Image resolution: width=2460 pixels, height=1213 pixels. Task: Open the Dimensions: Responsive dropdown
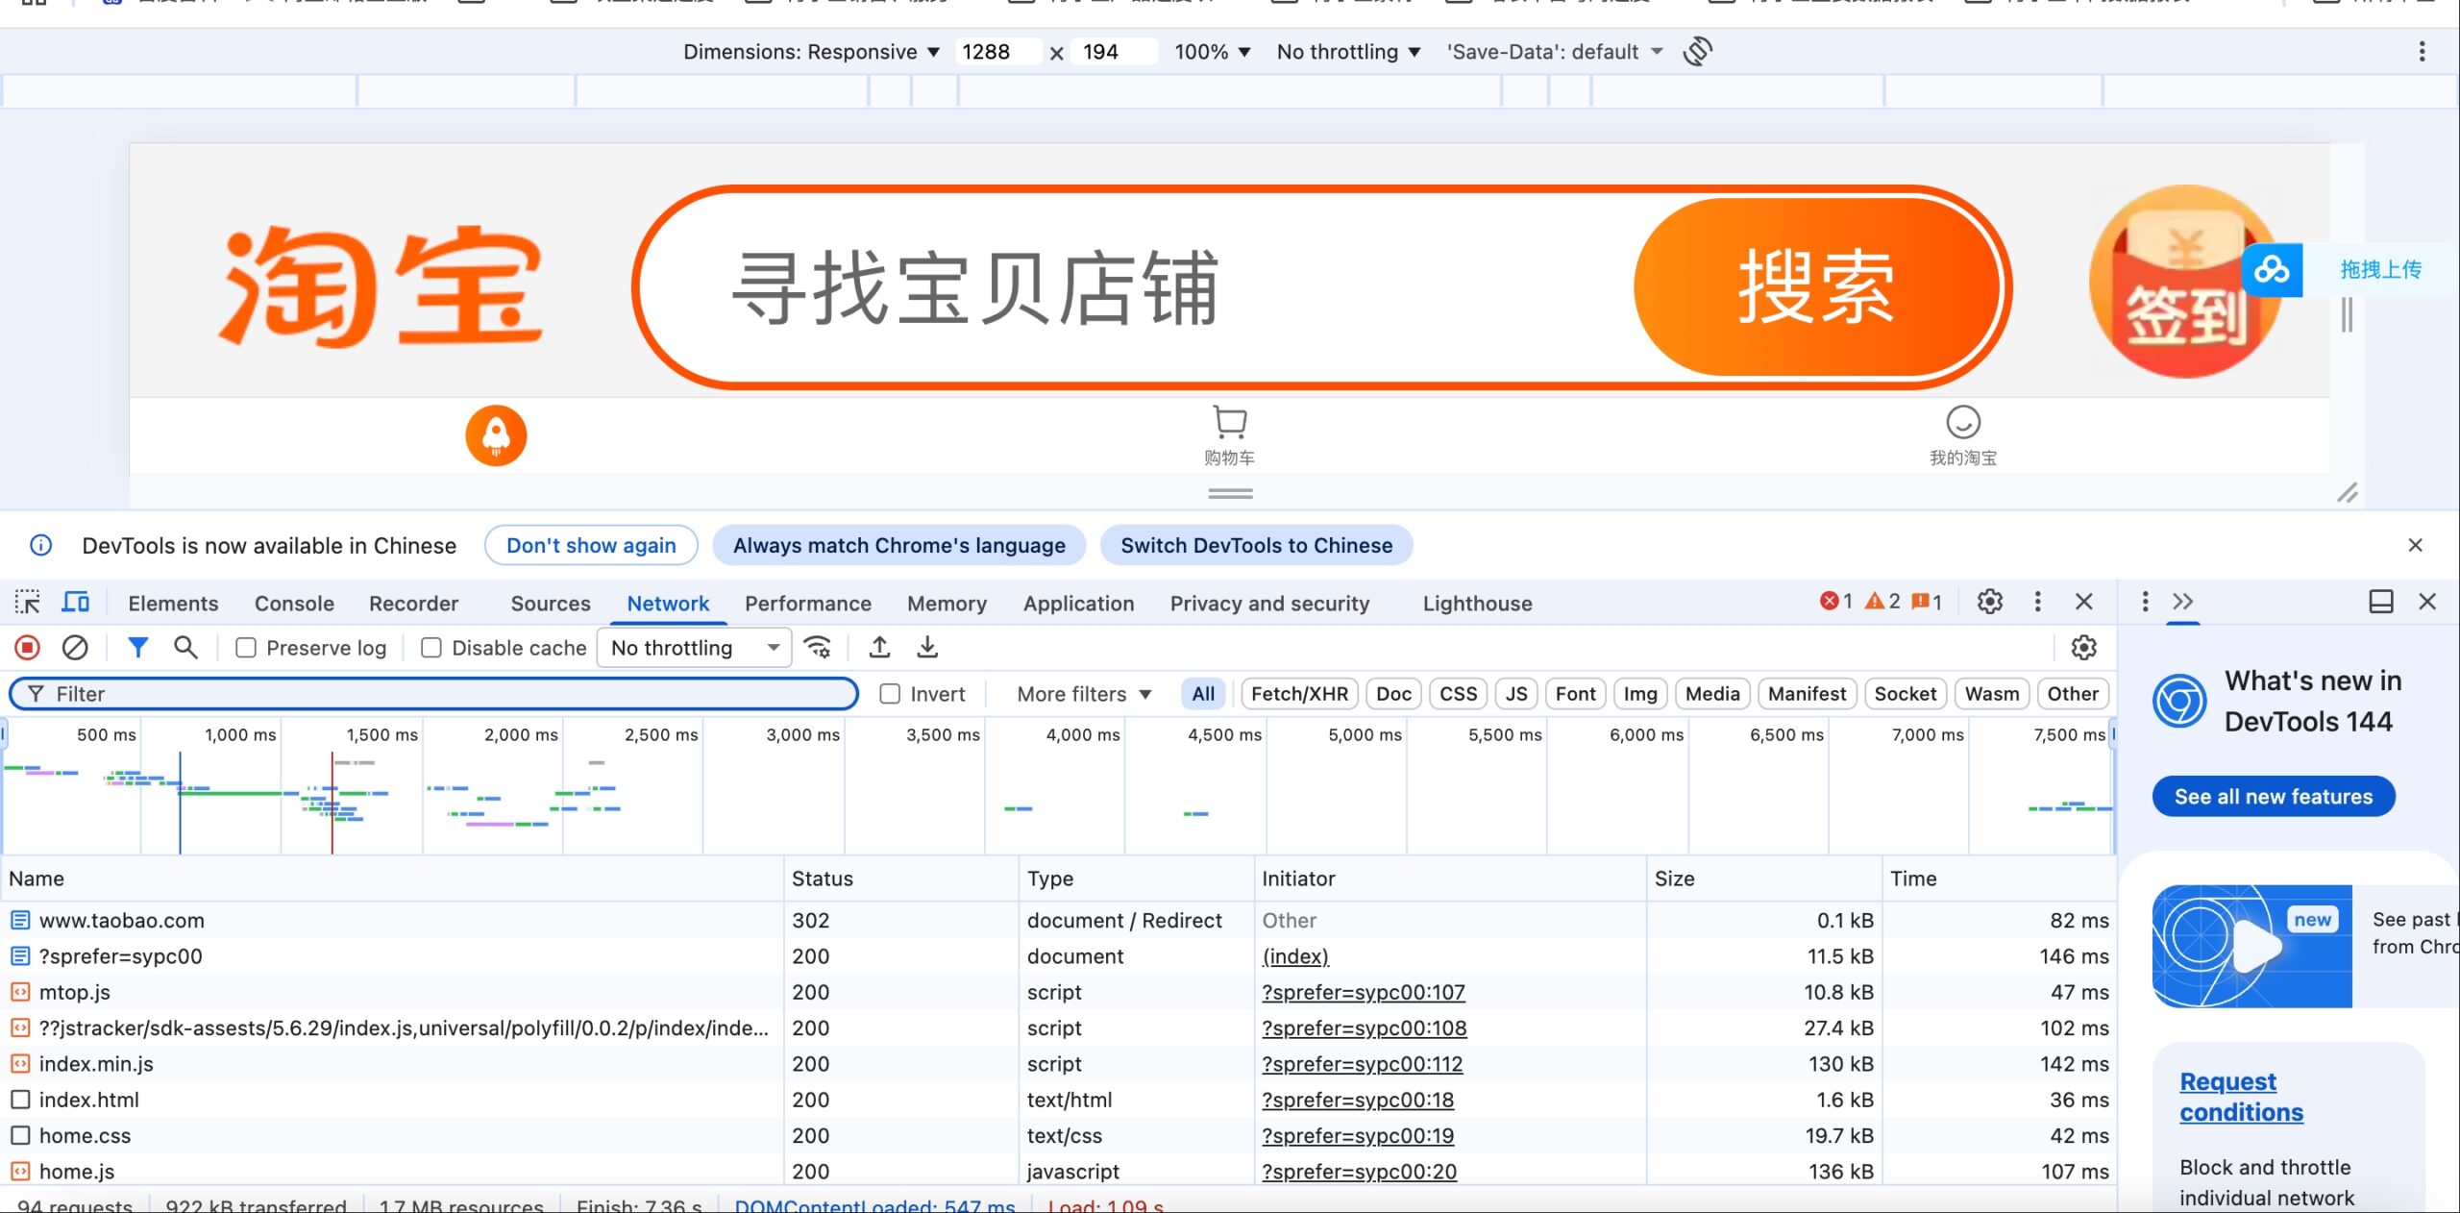[810, 52]
